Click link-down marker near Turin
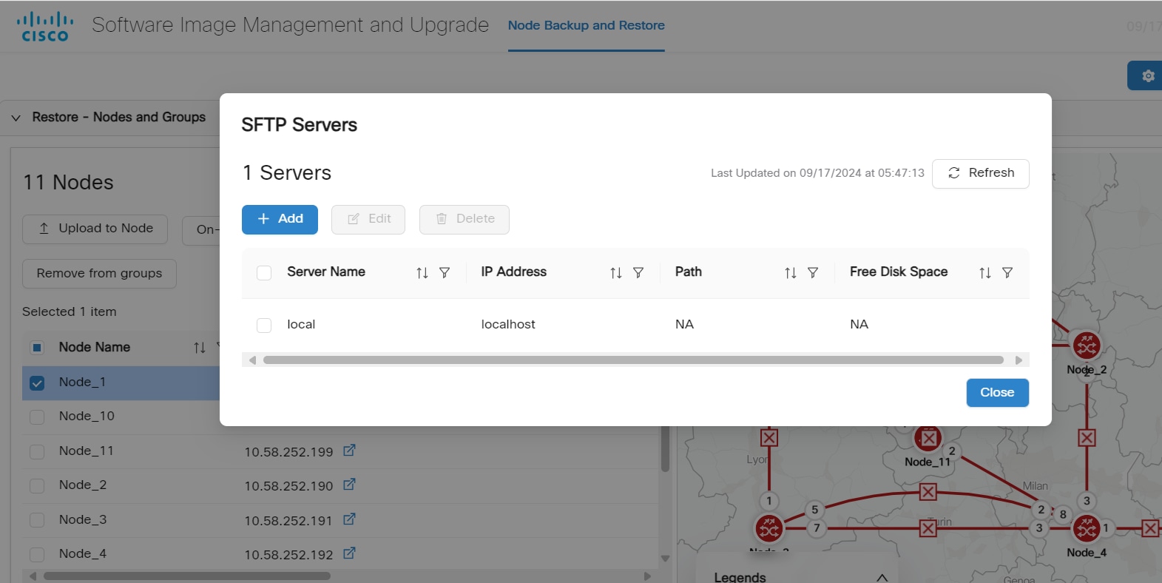1162x583 pixels. (928, 528)
